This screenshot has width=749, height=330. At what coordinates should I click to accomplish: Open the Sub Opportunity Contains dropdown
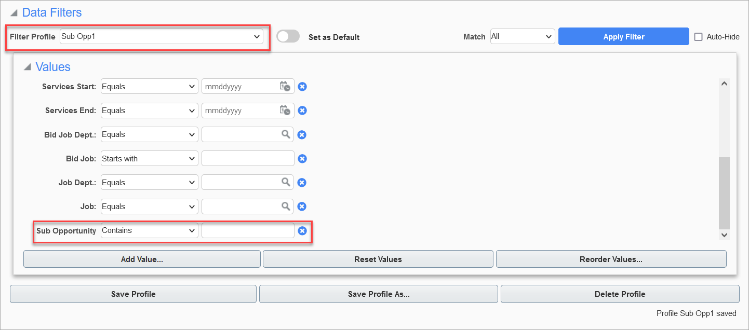coord(149,230)
